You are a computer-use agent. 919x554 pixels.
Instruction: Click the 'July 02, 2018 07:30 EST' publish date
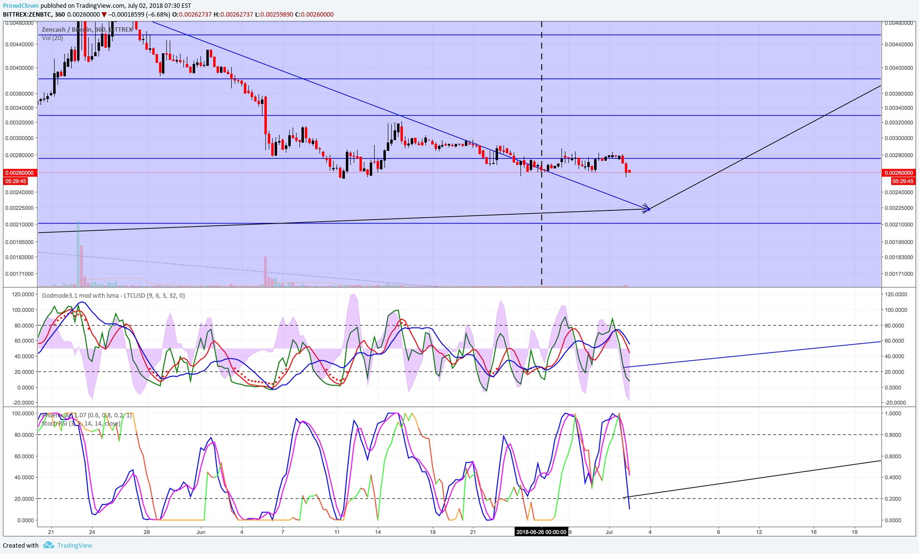(x=160, y=6)
